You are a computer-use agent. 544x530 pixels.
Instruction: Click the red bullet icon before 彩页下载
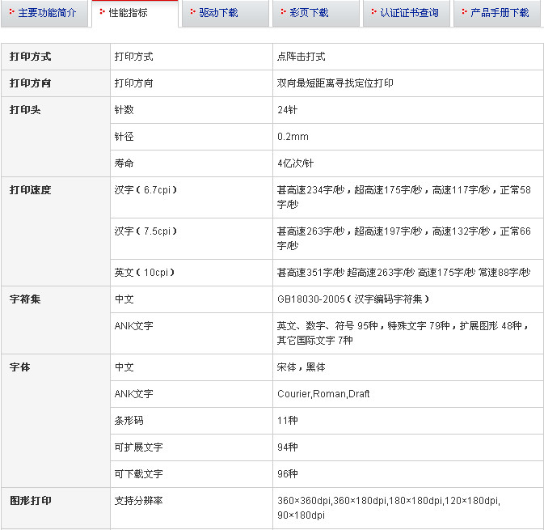tap(283, 13)
